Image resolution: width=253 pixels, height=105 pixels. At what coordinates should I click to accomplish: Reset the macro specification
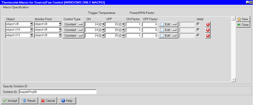(x=29, y=101)
